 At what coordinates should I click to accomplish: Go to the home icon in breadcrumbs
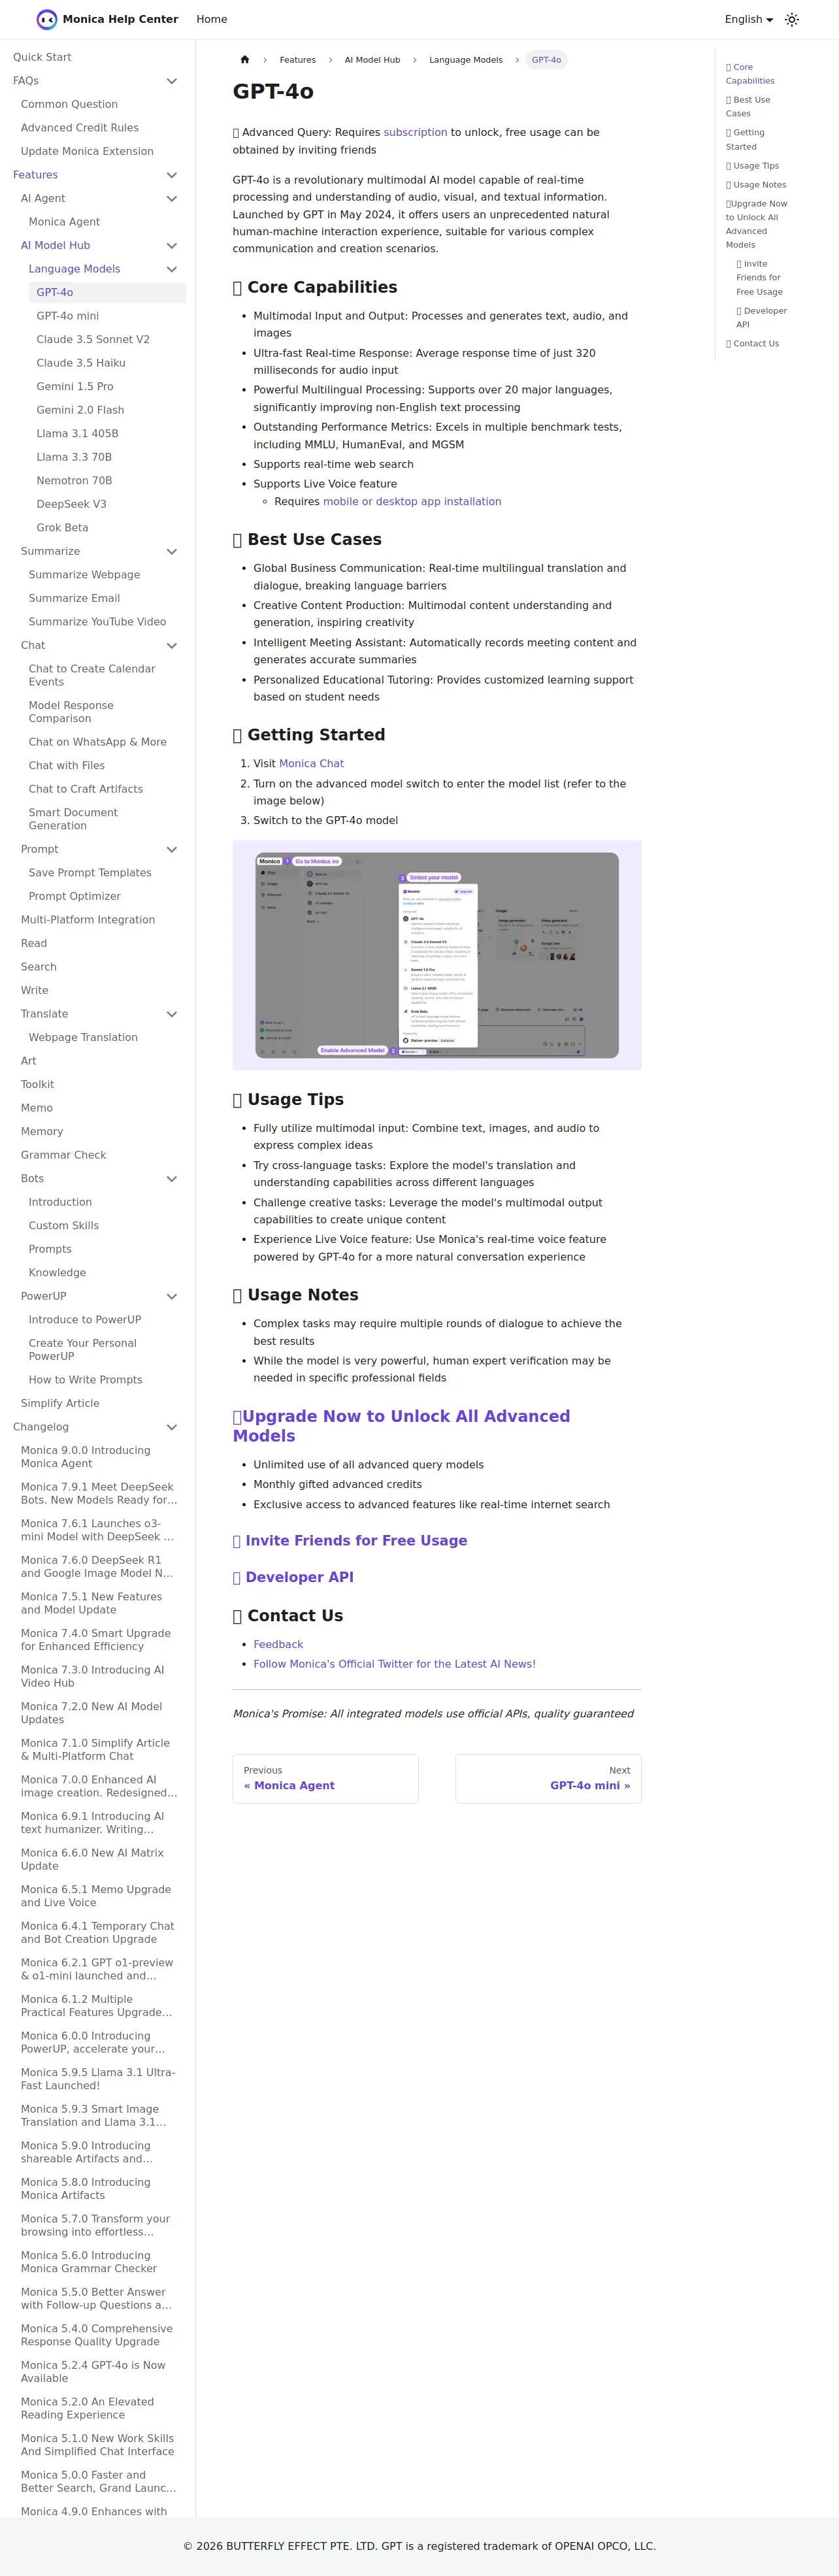[x=245, y=60]
